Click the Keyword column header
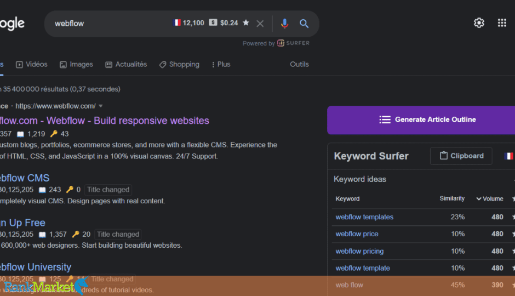Viewport: 515px width, 296px height. (347, 199)
